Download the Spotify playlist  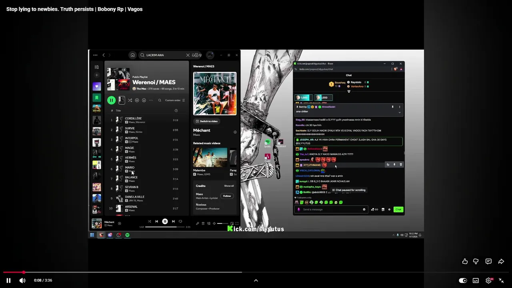[x=144, y=100]
